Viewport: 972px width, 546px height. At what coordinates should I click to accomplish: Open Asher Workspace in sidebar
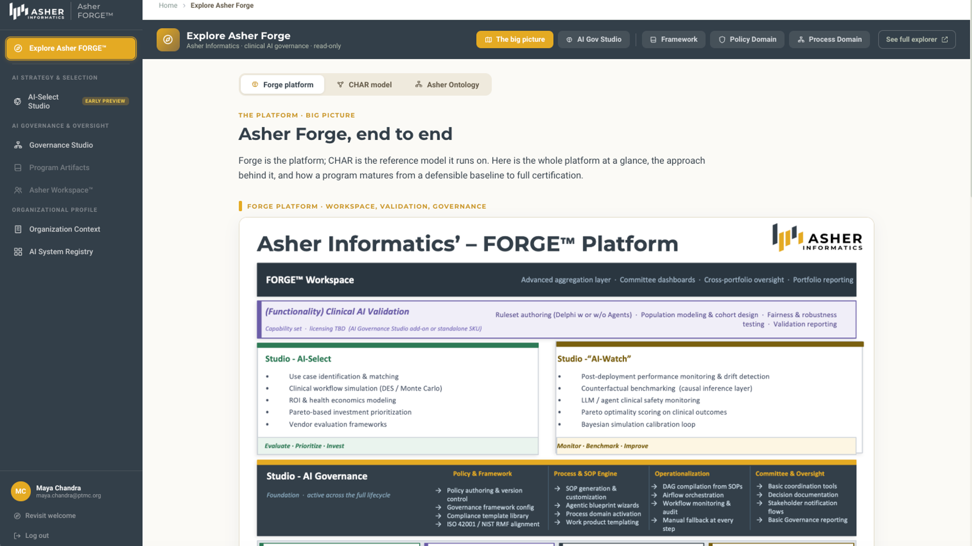coord(71,190)
